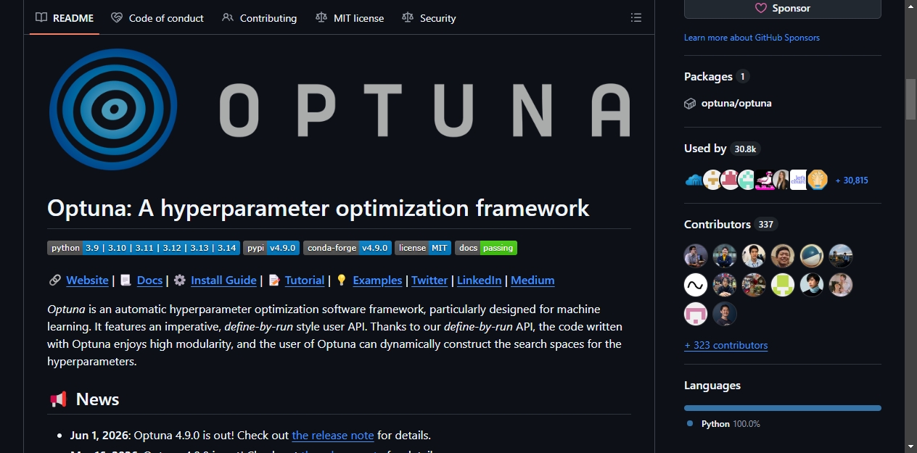This screenshot has width=917, height=453.
Task: Click the page scrollbar up arrow
Action: (911, 7)
